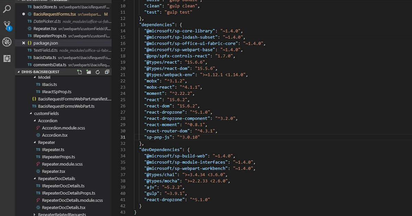Click New Folder icon in explorer header
The width and height of the screenshot is (412, 216).
point(89,72)
